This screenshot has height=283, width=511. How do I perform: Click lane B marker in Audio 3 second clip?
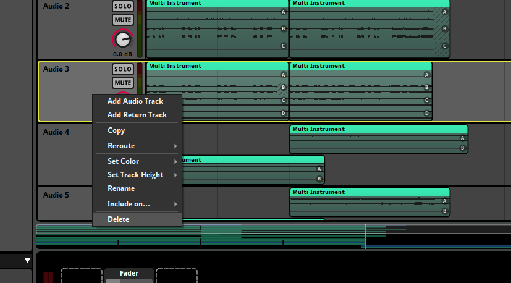(426, 87)
